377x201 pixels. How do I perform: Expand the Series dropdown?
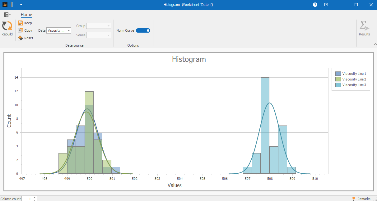pyautogui.click(x=99, y=35)
